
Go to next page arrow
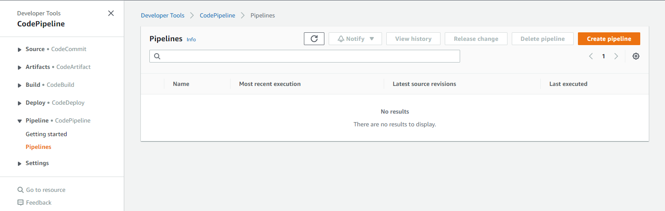pyautogui.click(x=616, y=56)
